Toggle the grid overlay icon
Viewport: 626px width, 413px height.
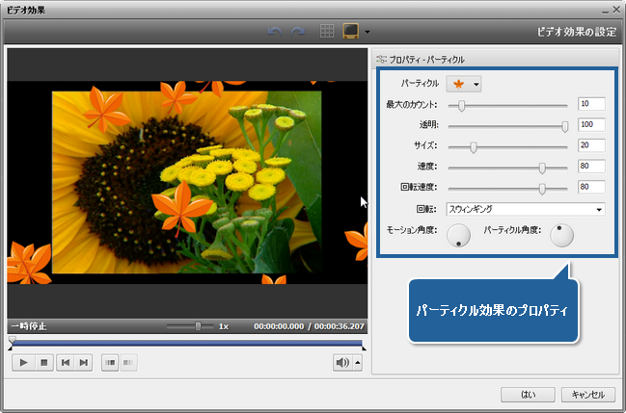328,31
